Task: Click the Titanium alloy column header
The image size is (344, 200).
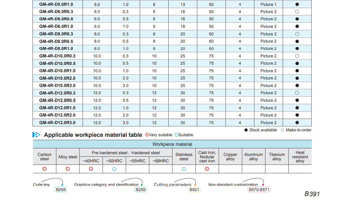Action: [276, 157]
